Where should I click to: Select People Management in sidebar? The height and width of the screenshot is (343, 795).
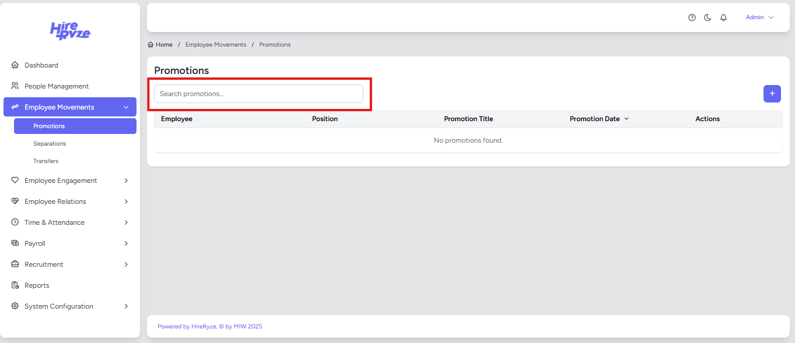click(x=57, y=86)
